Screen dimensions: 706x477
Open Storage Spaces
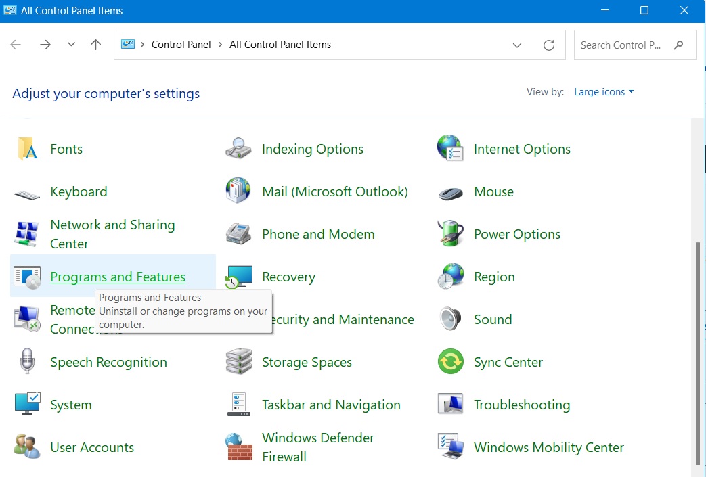click(x=307, y=362)
